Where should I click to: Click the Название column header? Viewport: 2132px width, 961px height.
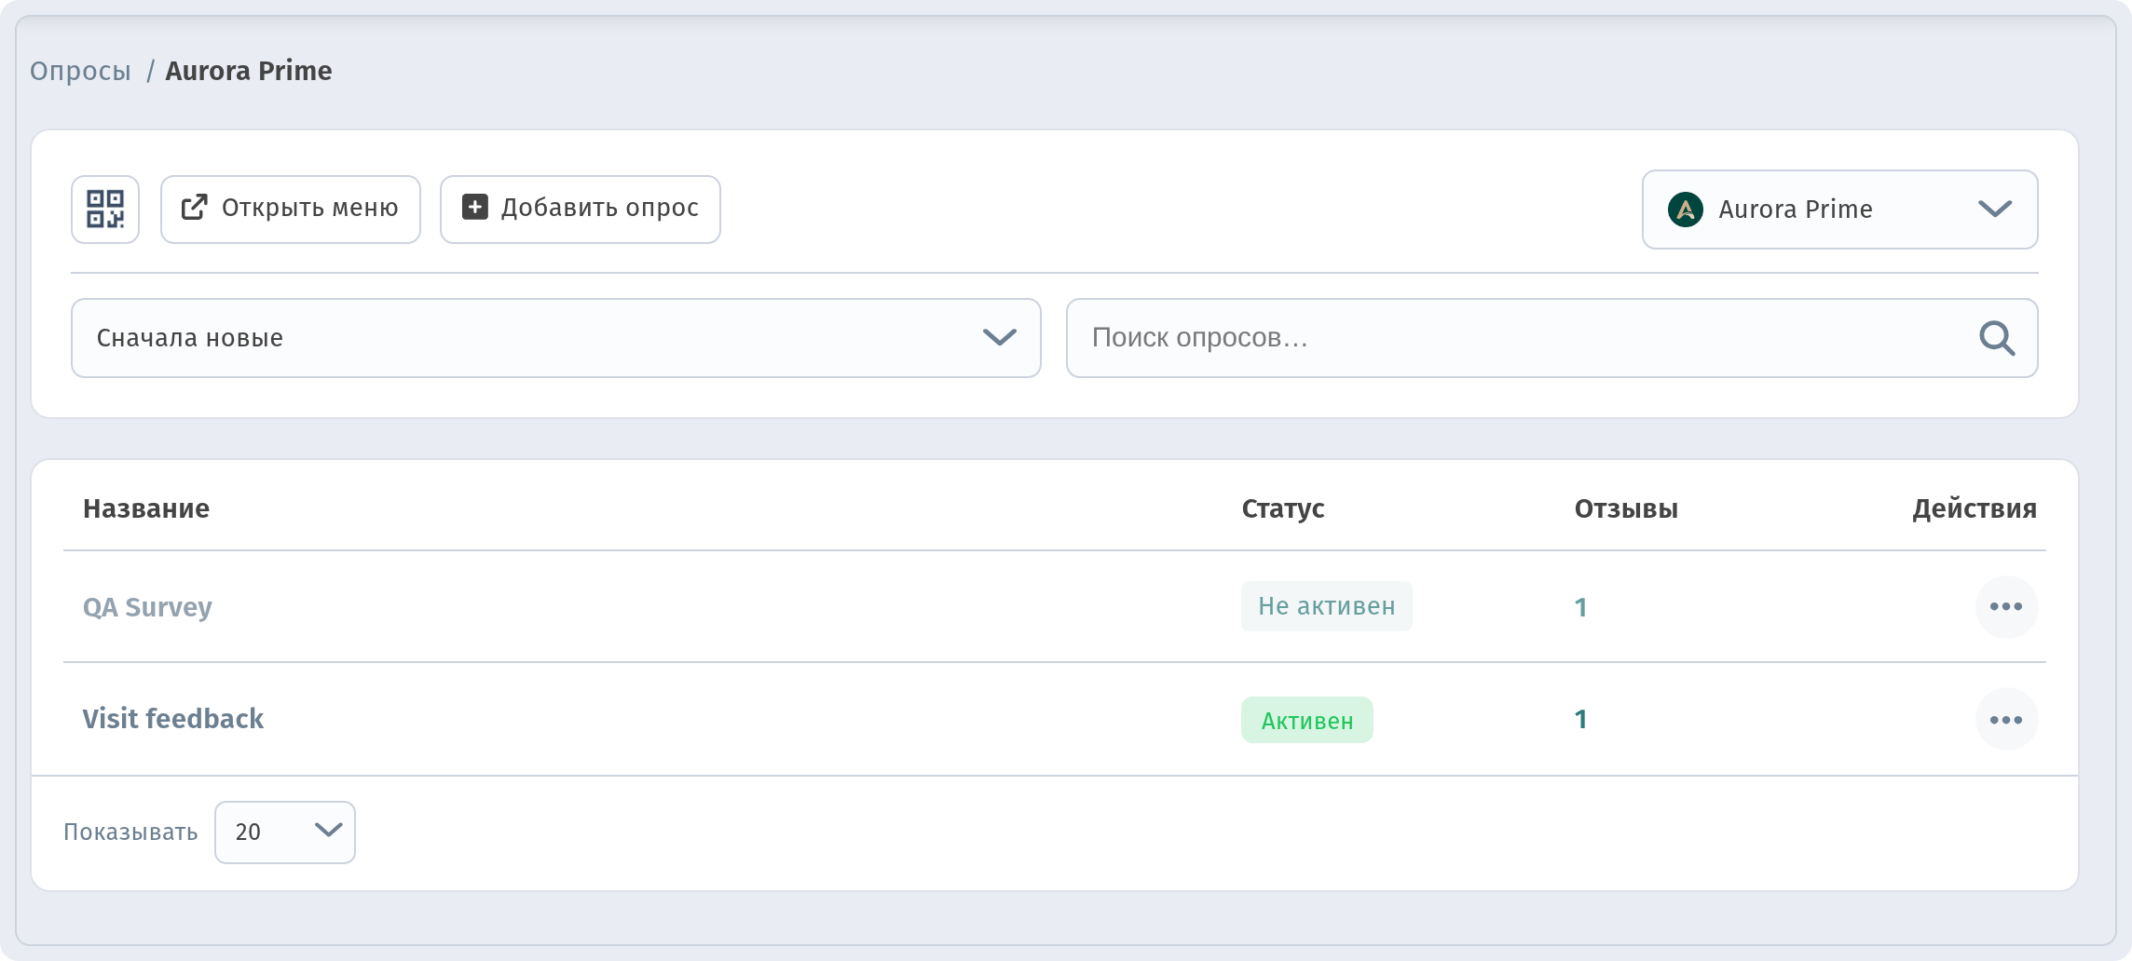(x=146, y=508)
